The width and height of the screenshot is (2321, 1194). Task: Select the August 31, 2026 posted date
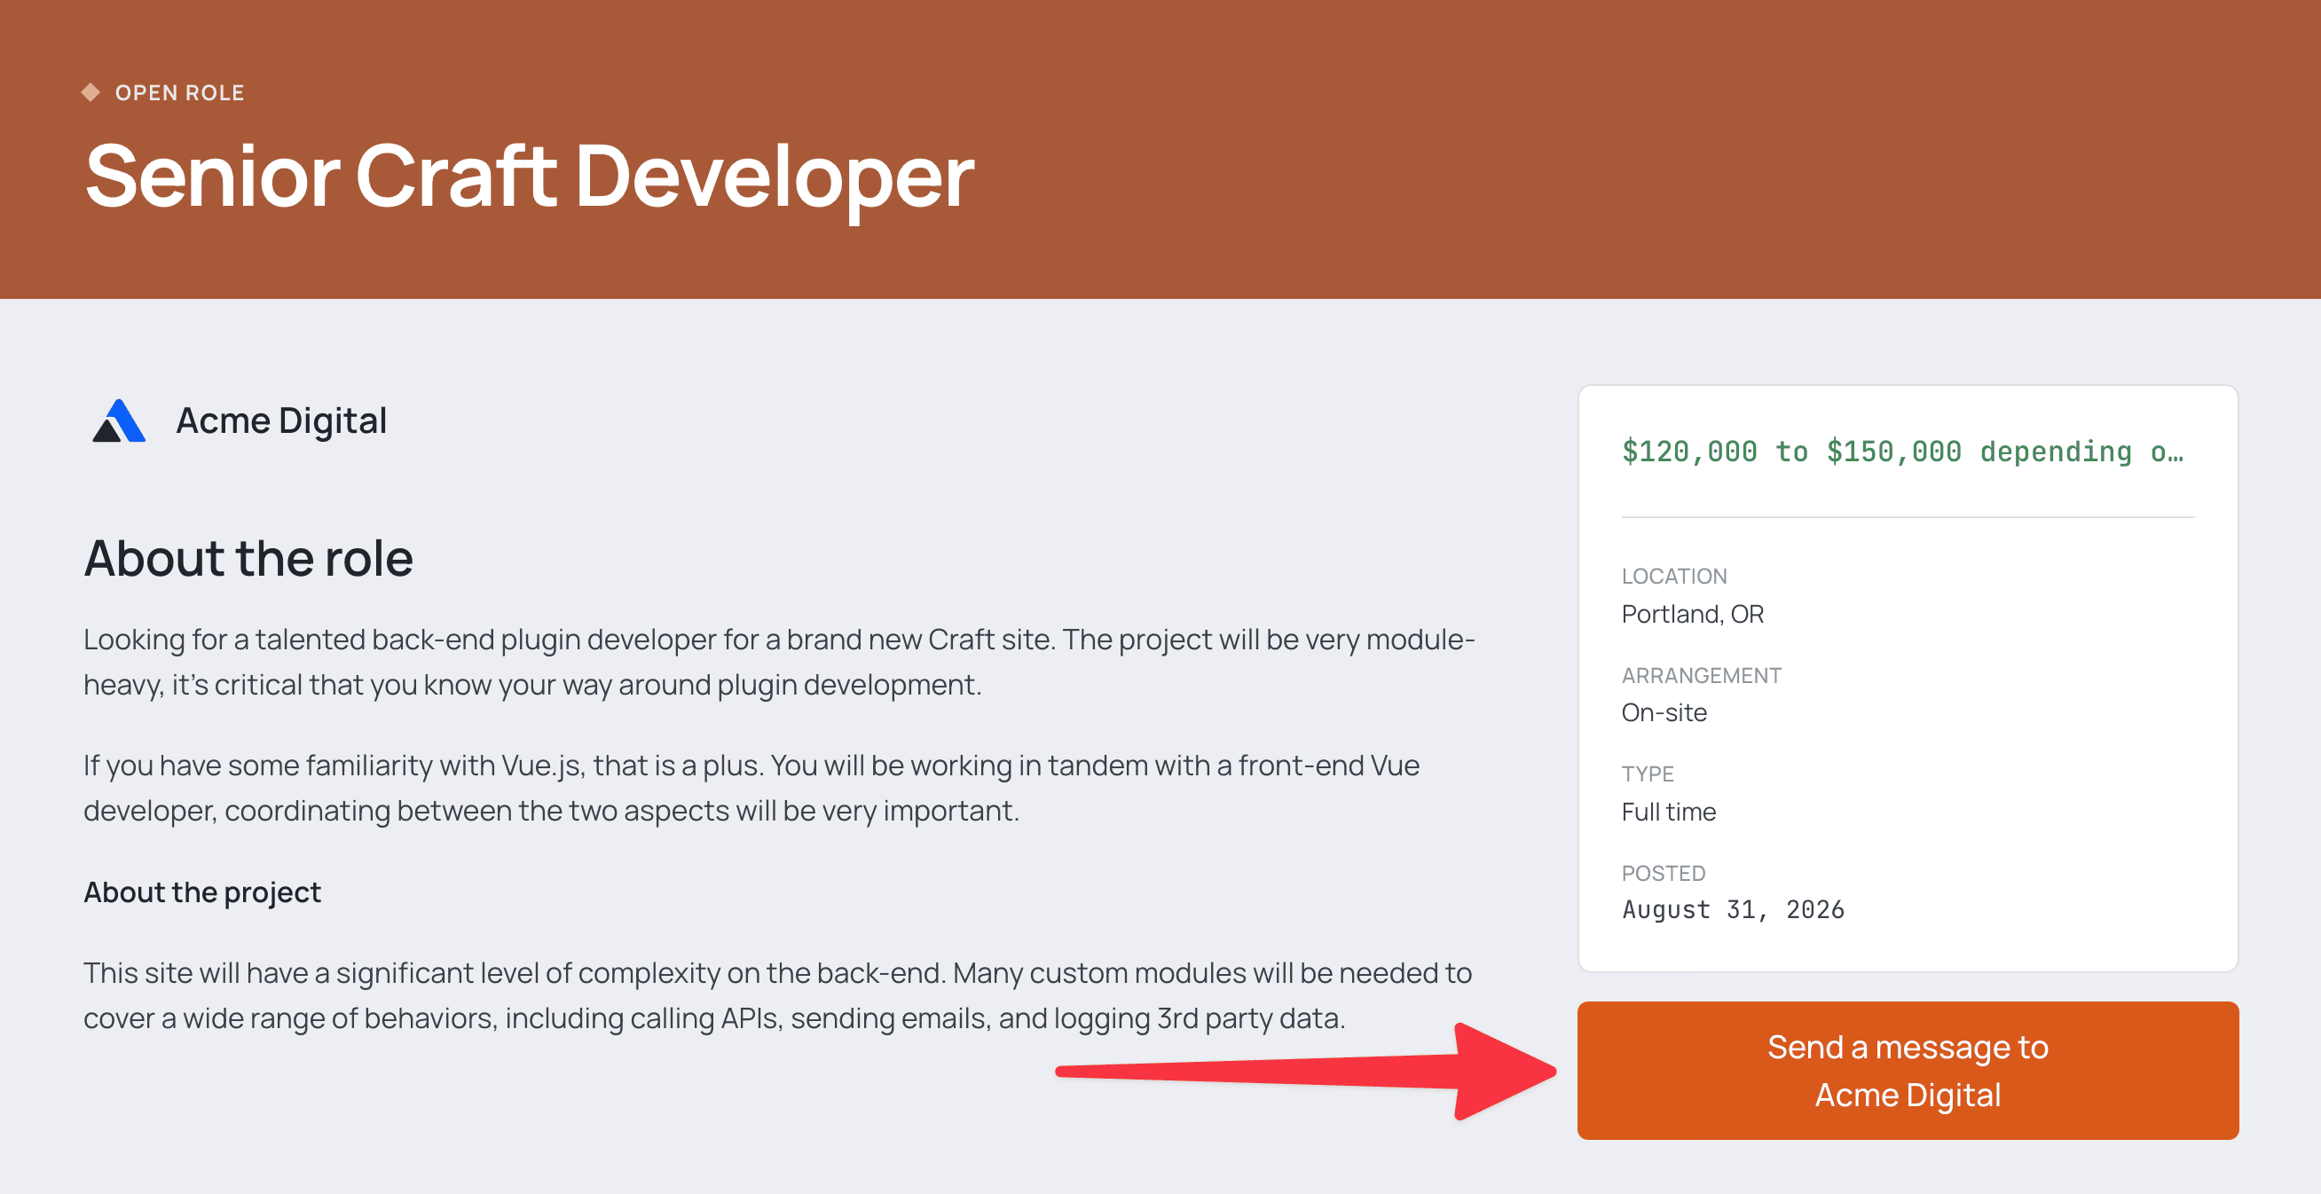[x=1733, y=910]
